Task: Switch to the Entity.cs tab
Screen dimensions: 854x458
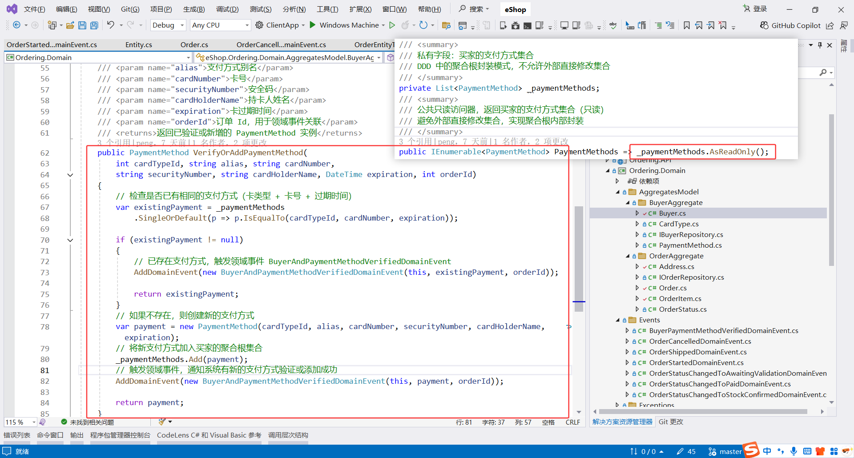Action: tap(139, 45)
